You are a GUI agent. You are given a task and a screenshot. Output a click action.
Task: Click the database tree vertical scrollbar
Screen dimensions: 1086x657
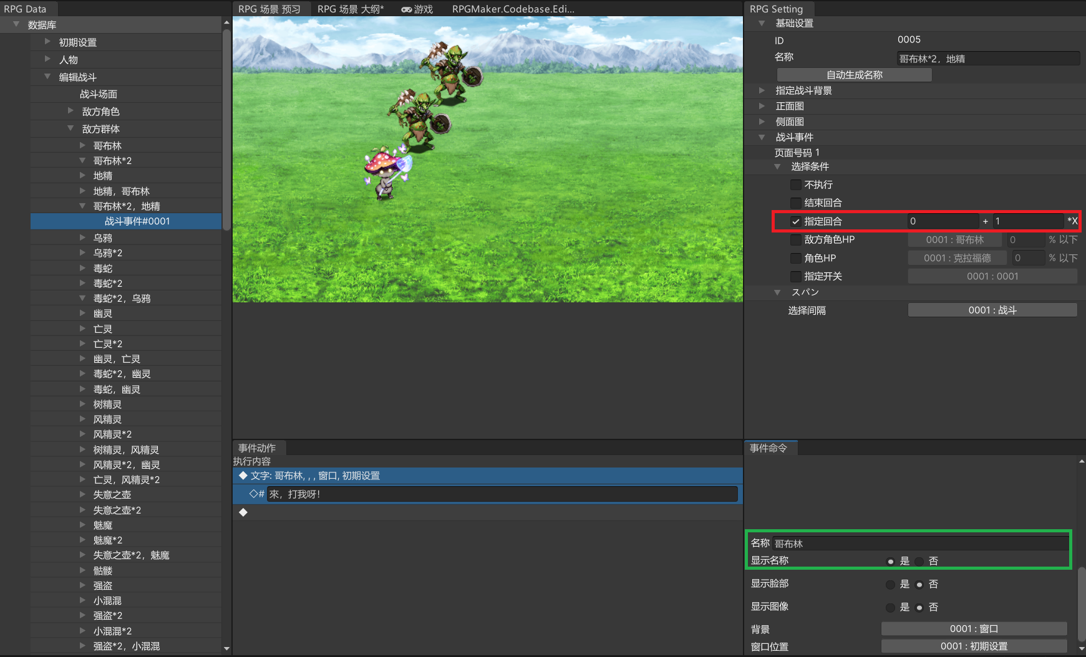click(226, 125)
